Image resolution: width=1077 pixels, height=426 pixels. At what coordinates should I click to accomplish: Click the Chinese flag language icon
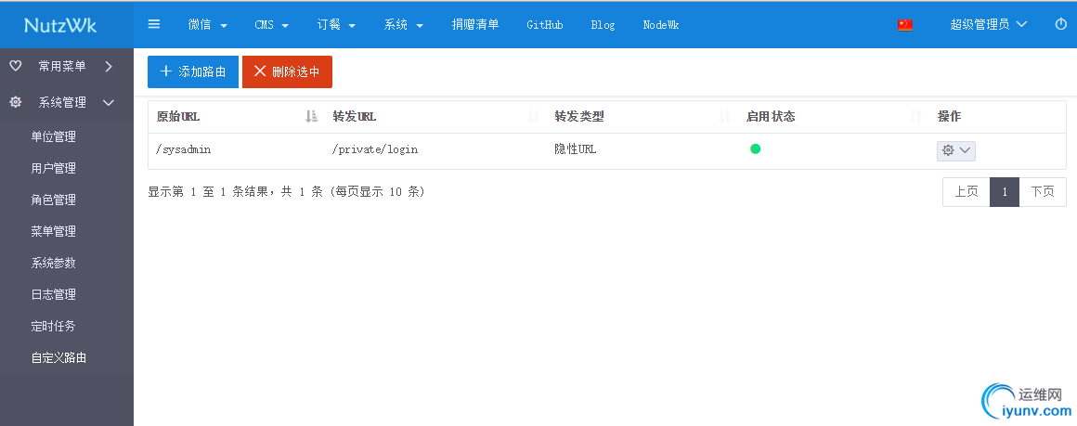[905, 25]
